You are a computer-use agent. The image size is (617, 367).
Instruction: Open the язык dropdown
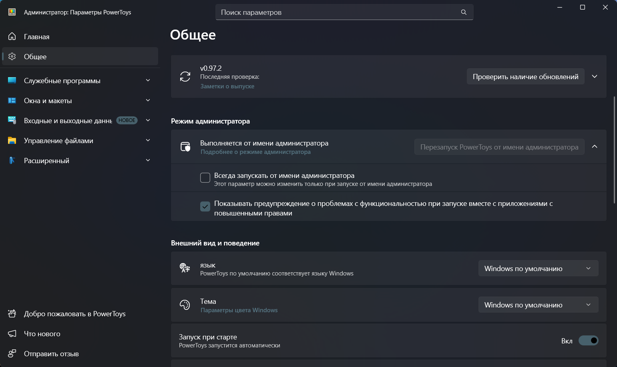538,268
